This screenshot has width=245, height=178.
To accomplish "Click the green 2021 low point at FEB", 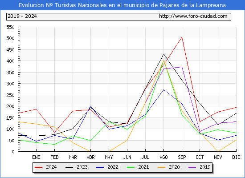I will pyautogui.click(x=54, y=145).
